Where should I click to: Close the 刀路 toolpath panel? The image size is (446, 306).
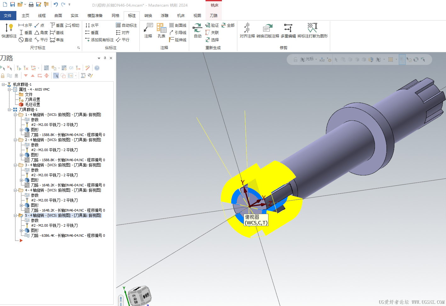111,58
